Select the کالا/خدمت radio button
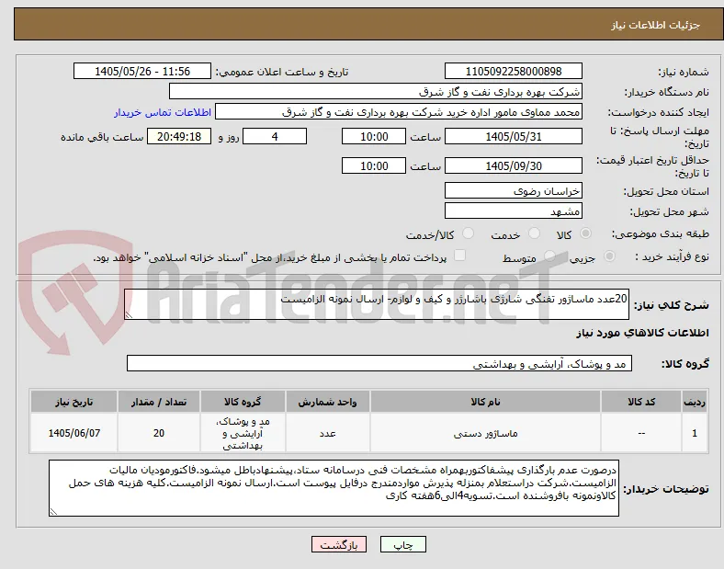 point(469,233)
